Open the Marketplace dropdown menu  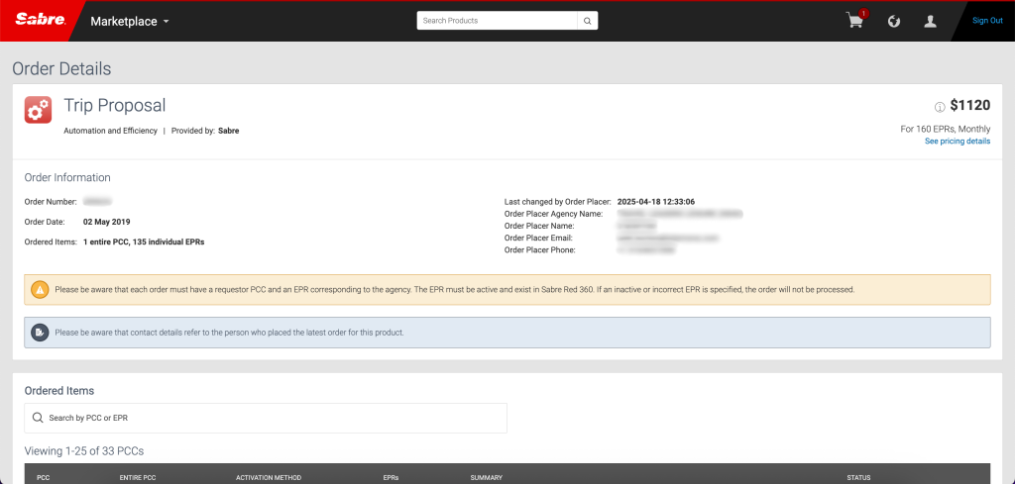pos(130,22)
